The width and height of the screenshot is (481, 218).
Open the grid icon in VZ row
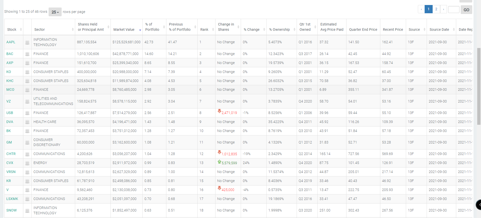coord(27,101)
